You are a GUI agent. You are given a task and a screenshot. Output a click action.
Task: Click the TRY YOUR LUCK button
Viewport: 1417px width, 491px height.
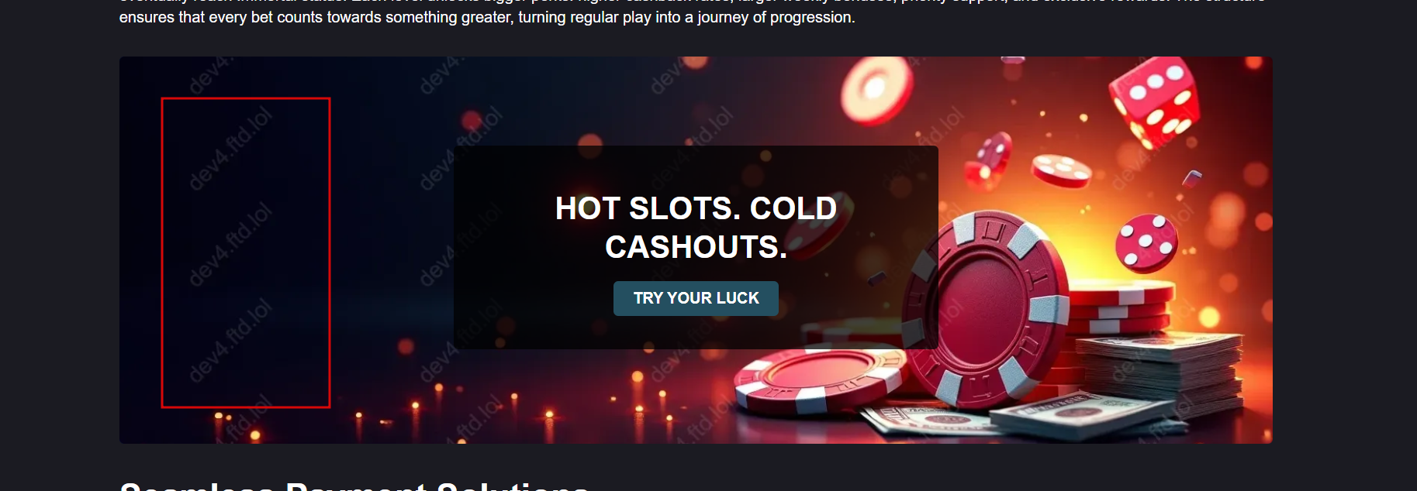(696, 298)
